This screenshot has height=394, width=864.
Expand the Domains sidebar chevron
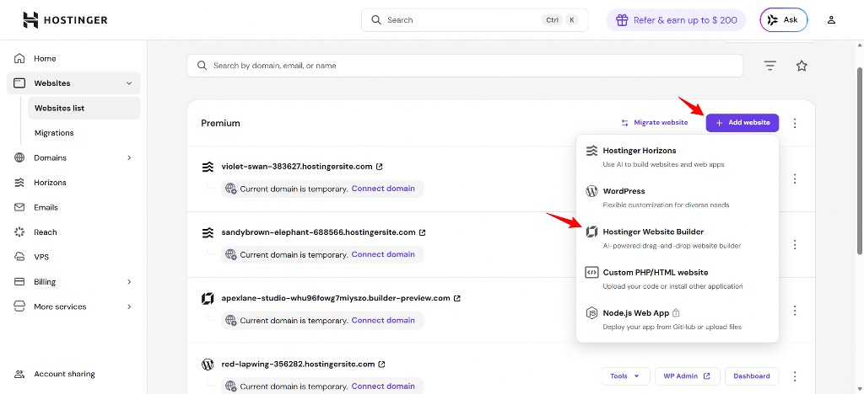click(129, 157)
